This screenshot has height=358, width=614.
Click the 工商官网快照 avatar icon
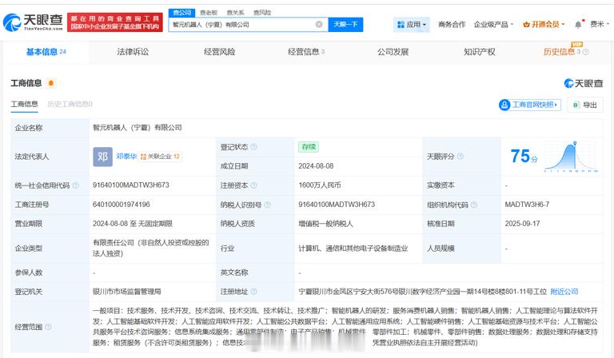504,105
